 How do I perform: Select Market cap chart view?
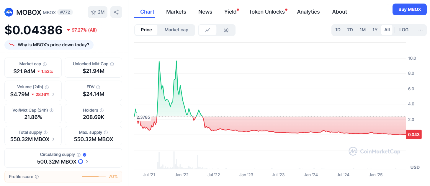(x=176, y=30)
